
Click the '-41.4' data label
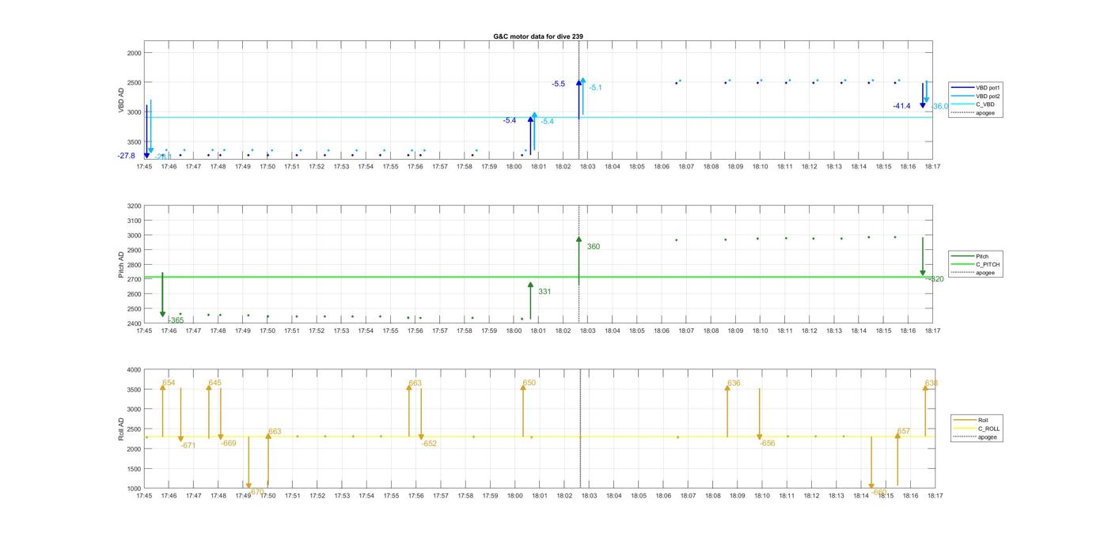coord(901,106)
